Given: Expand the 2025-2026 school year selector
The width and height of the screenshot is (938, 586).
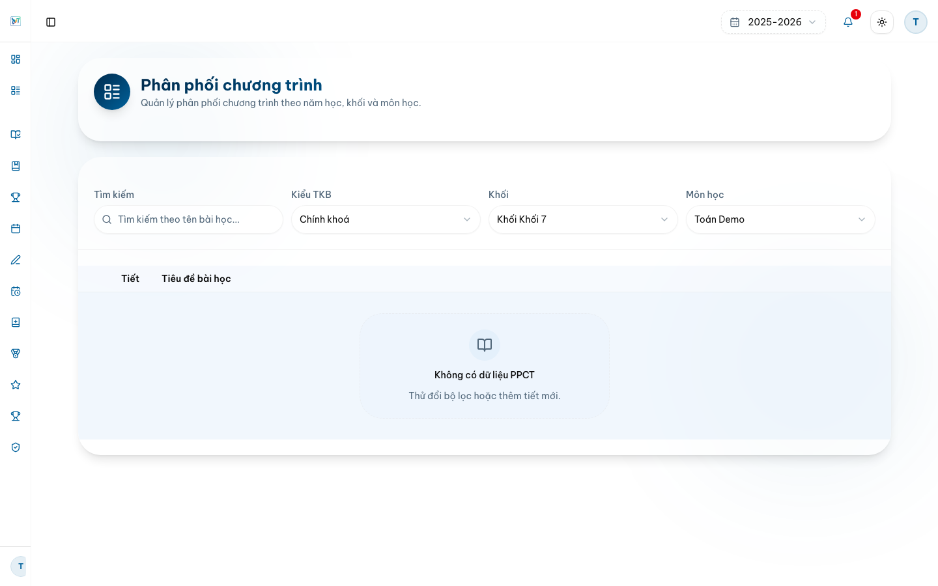Looking at the screenshot, I should (x=773, y=22).
